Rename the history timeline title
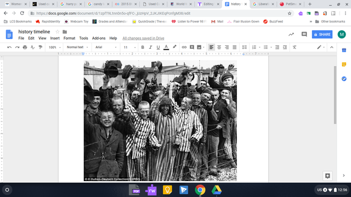The height and width of the screenshot is (197, 351). pyautogui.click(x=34, y=32)
